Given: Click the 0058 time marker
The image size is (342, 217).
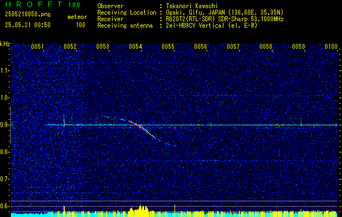Looking at the screenshot, I should 266,46.
